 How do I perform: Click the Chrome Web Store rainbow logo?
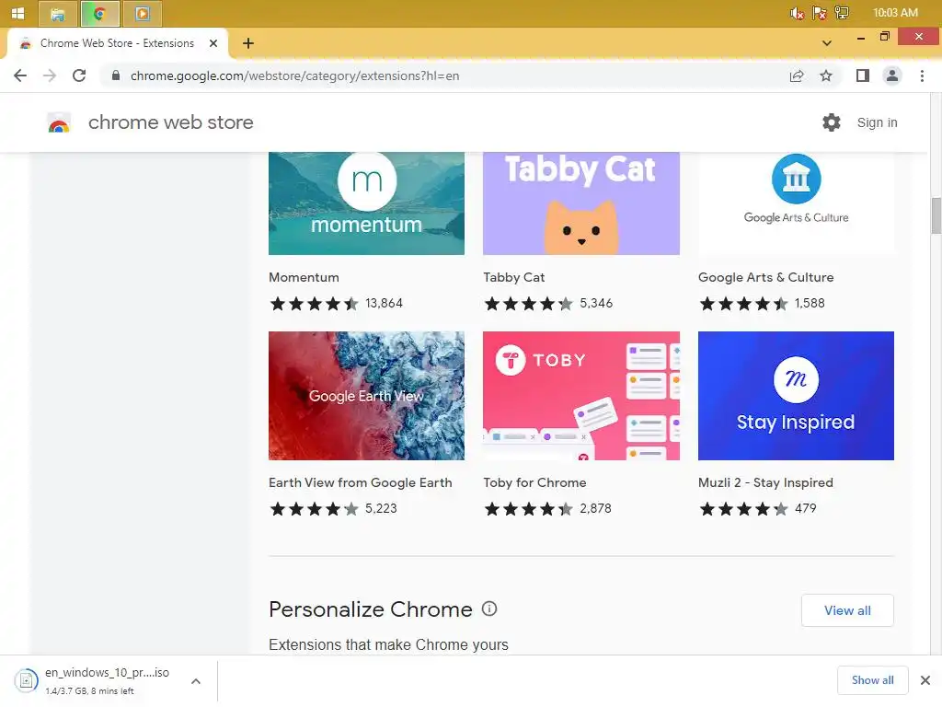coord(59,122)
